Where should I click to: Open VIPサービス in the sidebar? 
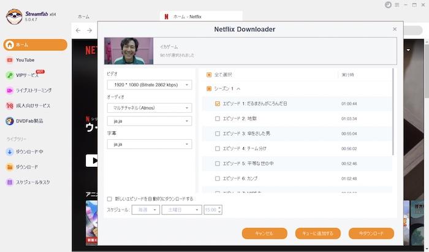[27, 75]
